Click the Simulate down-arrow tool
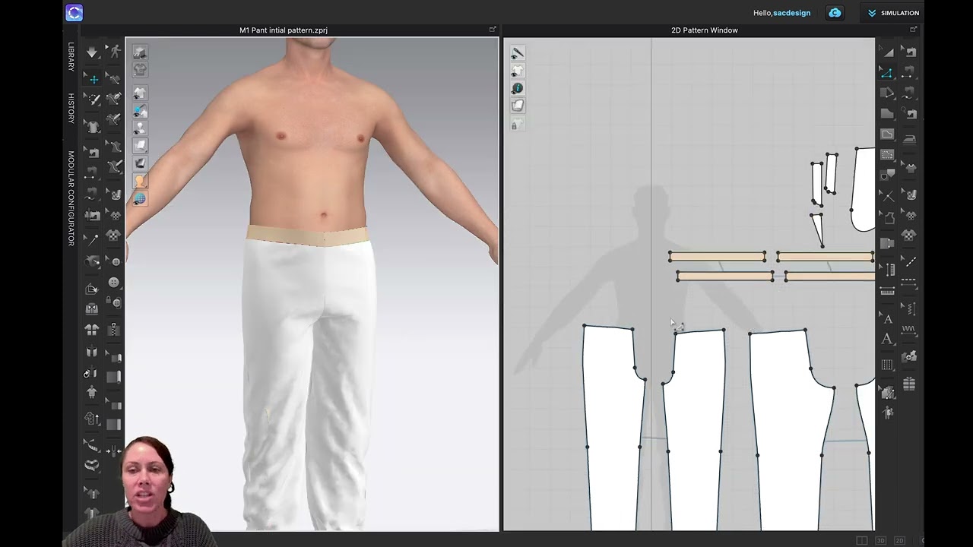973x547 pixels. [92, 52]
